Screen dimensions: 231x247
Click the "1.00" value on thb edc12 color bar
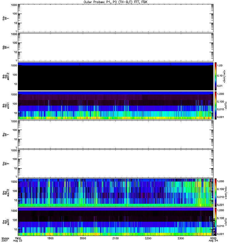click(220, 65)
